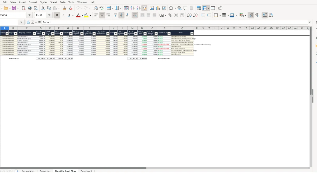The height and width of the screenshot is (178, 317).
Task: Open font color dropdown arrow
Action: point(82,15)
